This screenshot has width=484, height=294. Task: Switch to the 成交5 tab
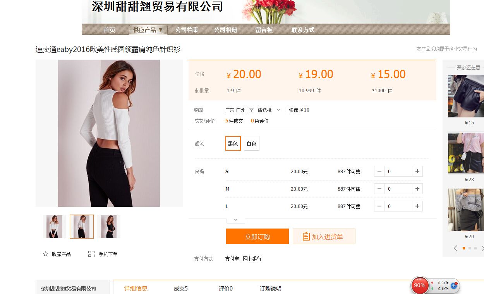click(x=180, y=289)
